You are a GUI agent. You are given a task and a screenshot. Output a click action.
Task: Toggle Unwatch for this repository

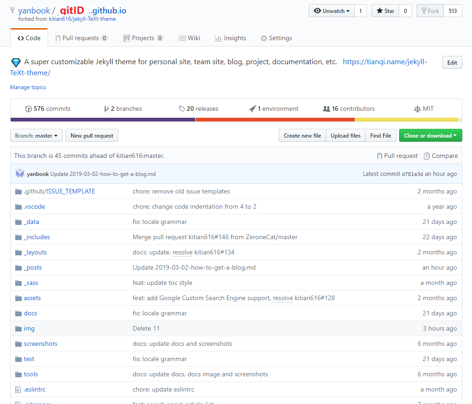pyautogui.click(x=331, y=11)
